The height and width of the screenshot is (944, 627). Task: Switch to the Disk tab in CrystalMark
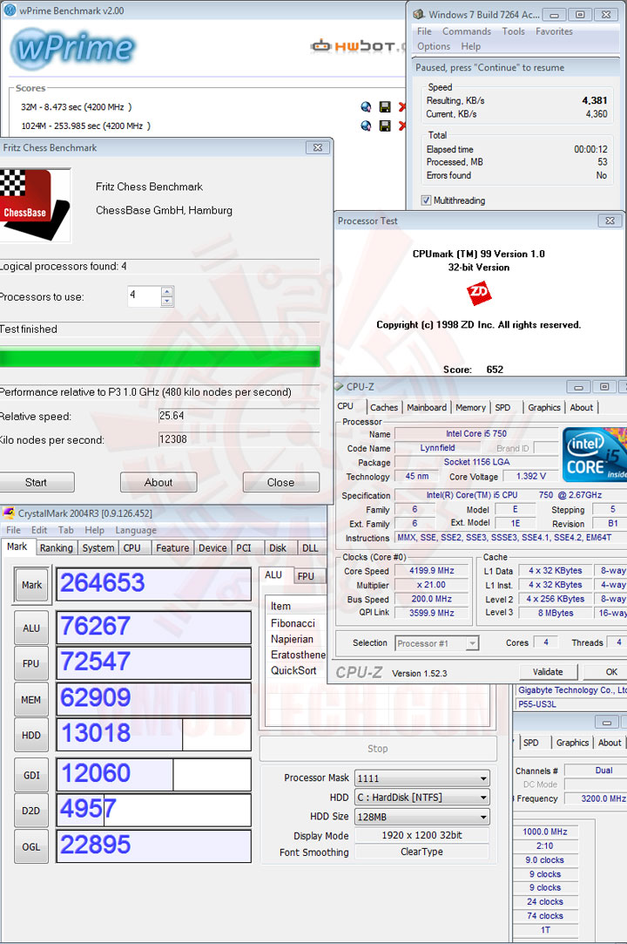click(x=278, y=548)
